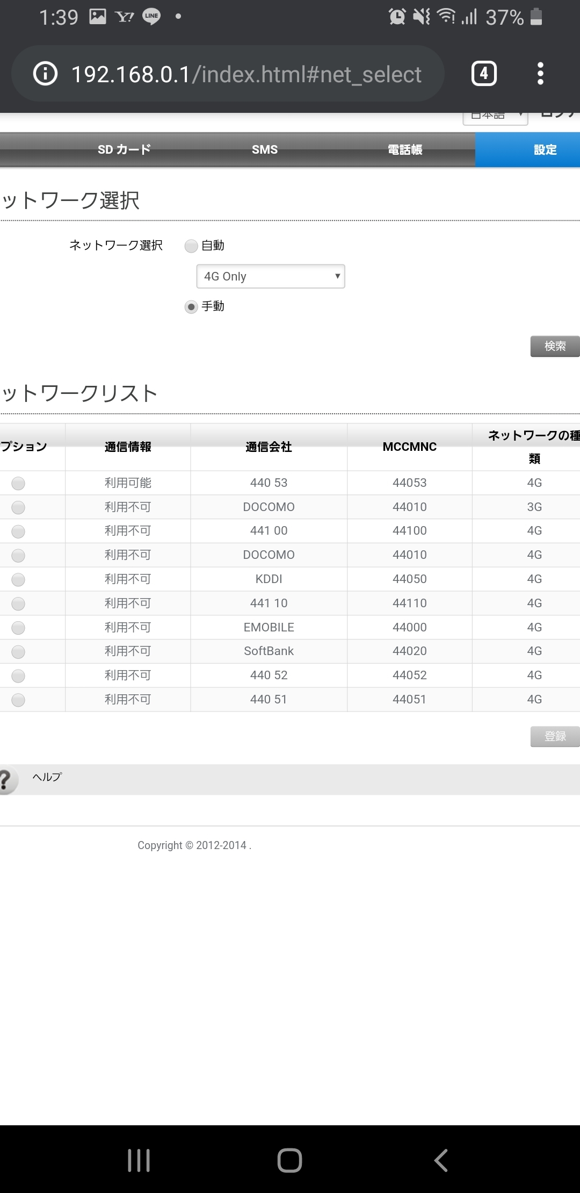Tap the site info icon in address bar
The width and height of the screenshot is (580, 1193).
(45, 74)
